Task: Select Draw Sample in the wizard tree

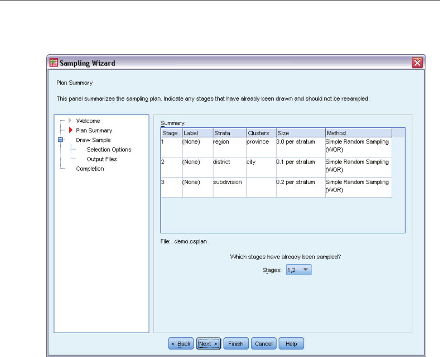Action: tap(93, 140)
